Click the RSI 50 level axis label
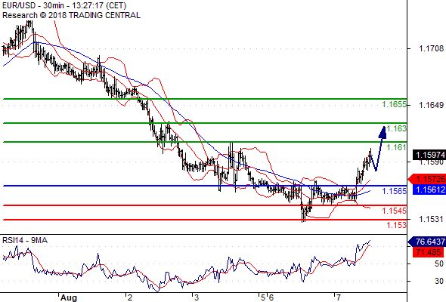Screen dimensions: 446x302 tap(439, 263)
